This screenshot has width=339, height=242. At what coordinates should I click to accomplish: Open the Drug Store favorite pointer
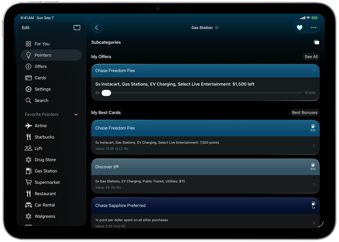(x=51, y=160)
